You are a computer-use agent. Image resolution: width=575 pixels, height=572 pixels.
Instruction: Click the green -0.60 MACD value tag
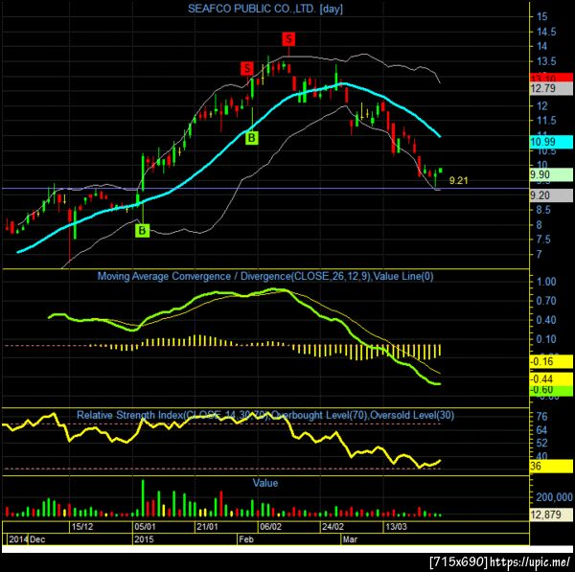pyautogui.click(x=551, y=390)
